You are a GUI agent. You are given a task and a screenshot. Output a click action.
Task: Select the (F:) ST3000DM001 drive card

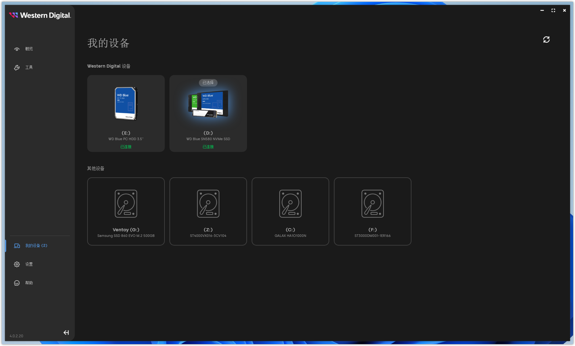tap(372, 211)
